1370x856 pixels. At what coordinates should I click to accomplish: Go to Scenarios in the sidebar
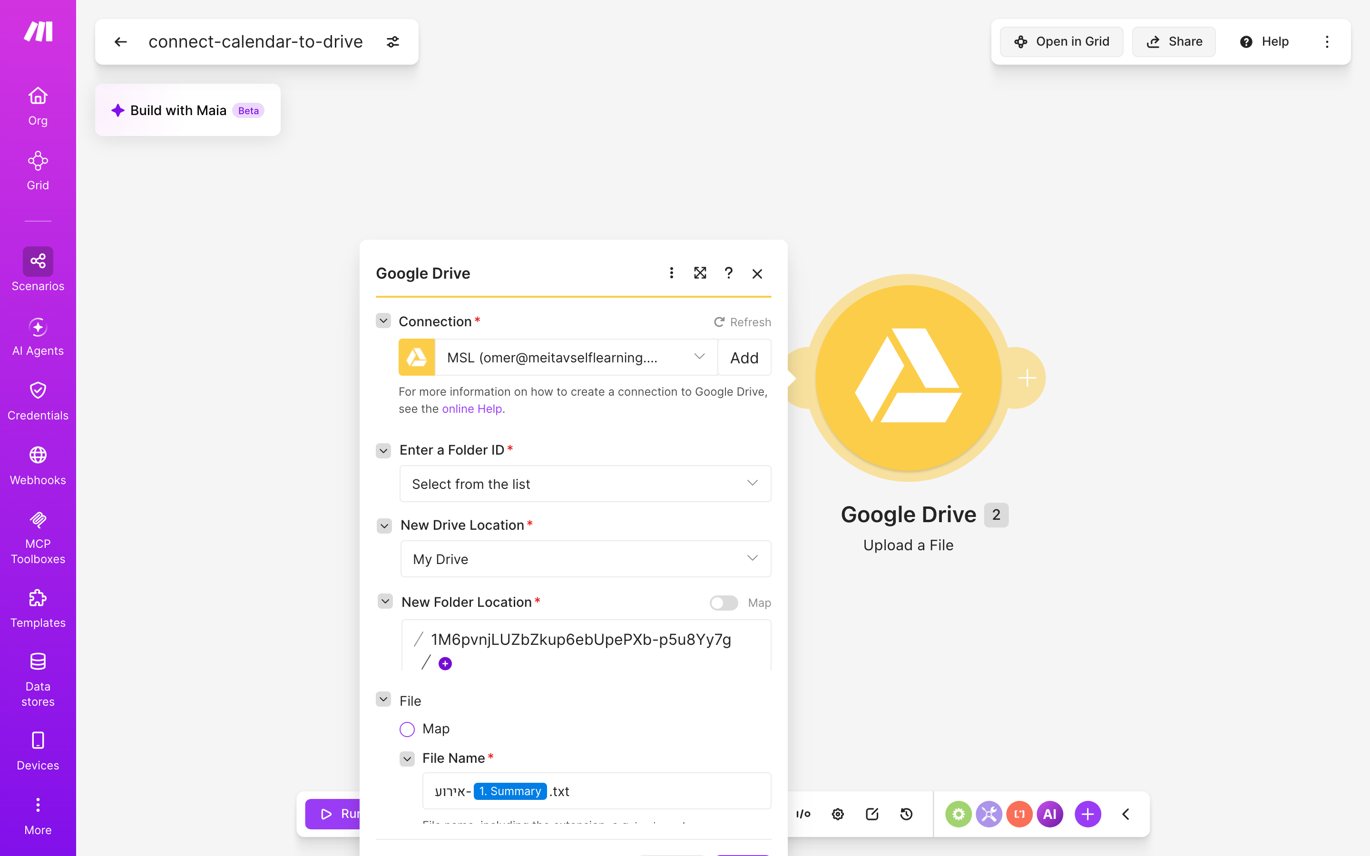[38, 270]
